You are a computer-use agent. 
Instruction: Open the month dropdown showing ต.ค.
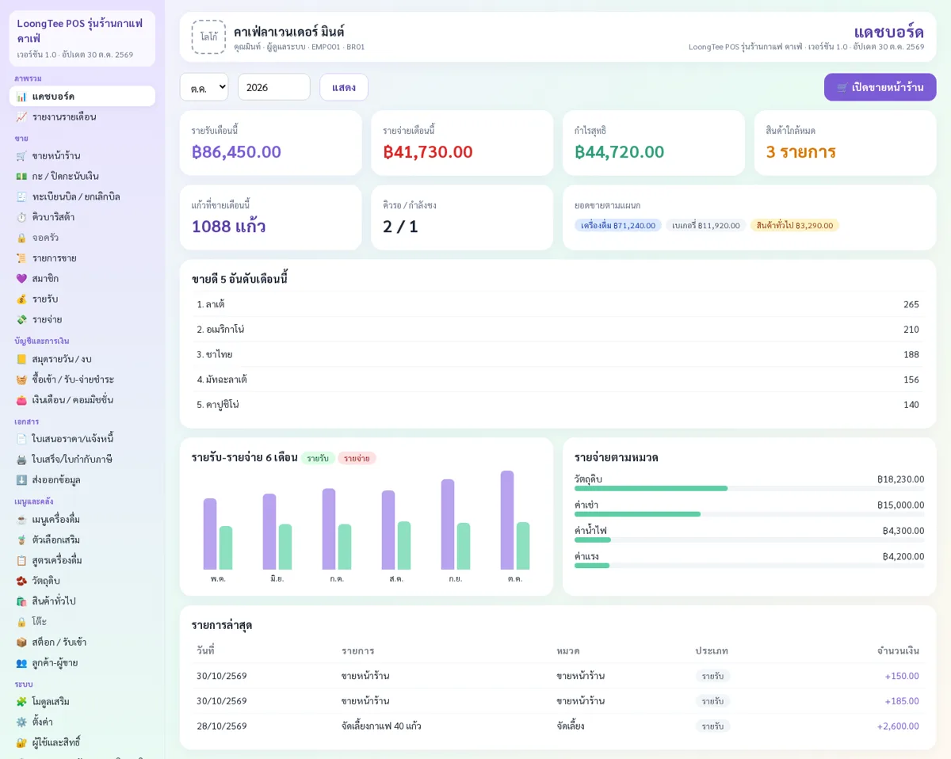pyautogui.click(x=204, y=87)
